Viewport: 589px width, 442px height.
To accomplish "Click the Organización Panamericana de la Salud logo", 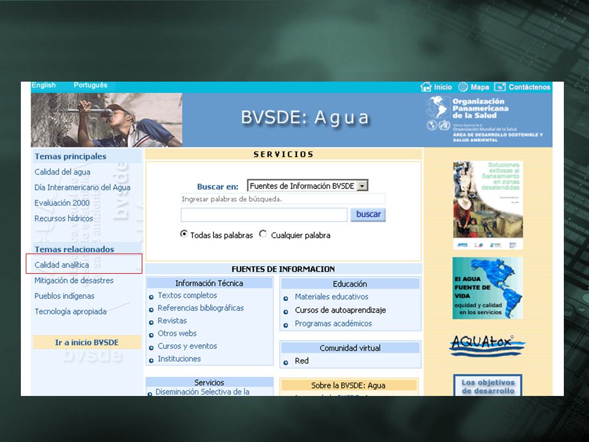I will [x=485, y=118].
